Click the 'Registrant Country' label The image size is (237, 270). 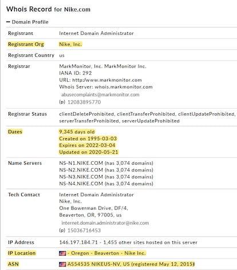click(31, 55)
